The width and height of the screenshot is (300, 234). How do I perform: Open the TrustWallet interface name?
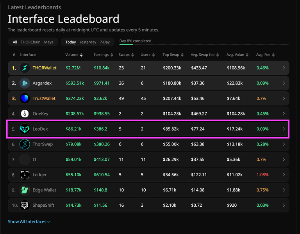point(44,98)
